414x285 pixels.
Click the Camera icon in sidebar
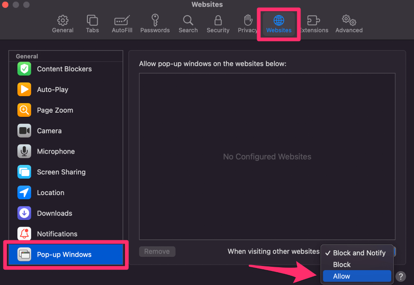coord(24,130)
